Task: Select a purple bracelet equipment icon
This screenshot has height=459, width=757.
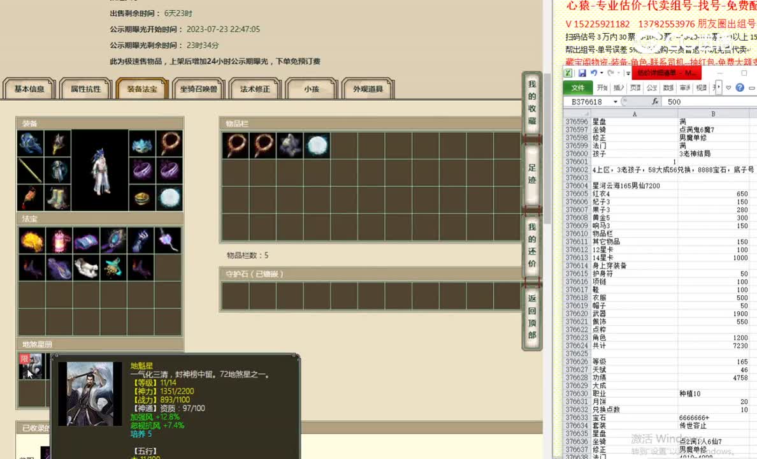Action: (143, 170)
